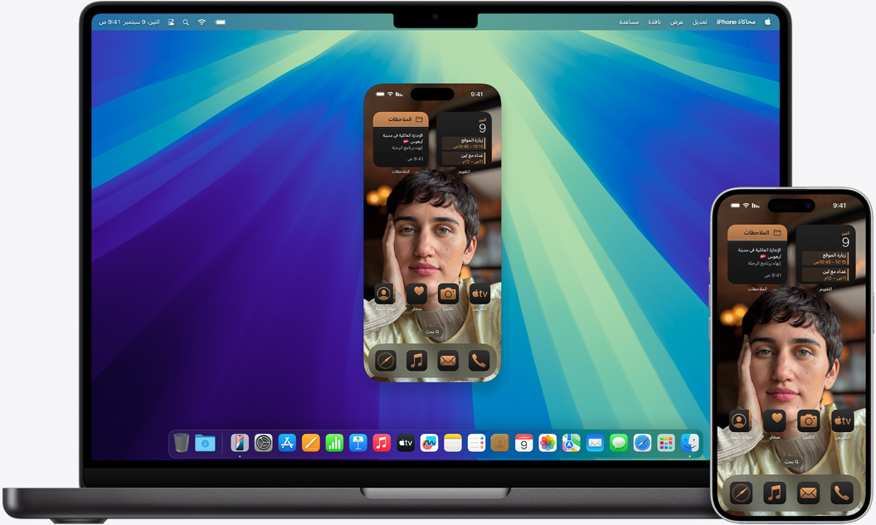Tap the Camera app in the mirrored iPhone window
This screenshot has height=525, width=876.
point(448,293)
